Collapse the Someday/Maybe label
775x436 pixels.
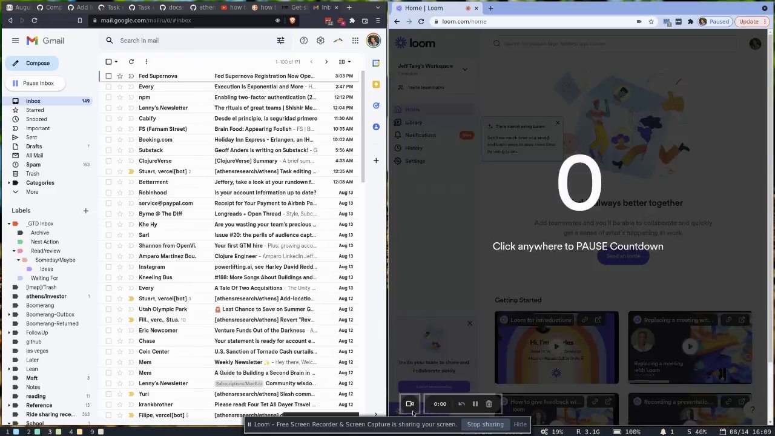coord(19,260)
